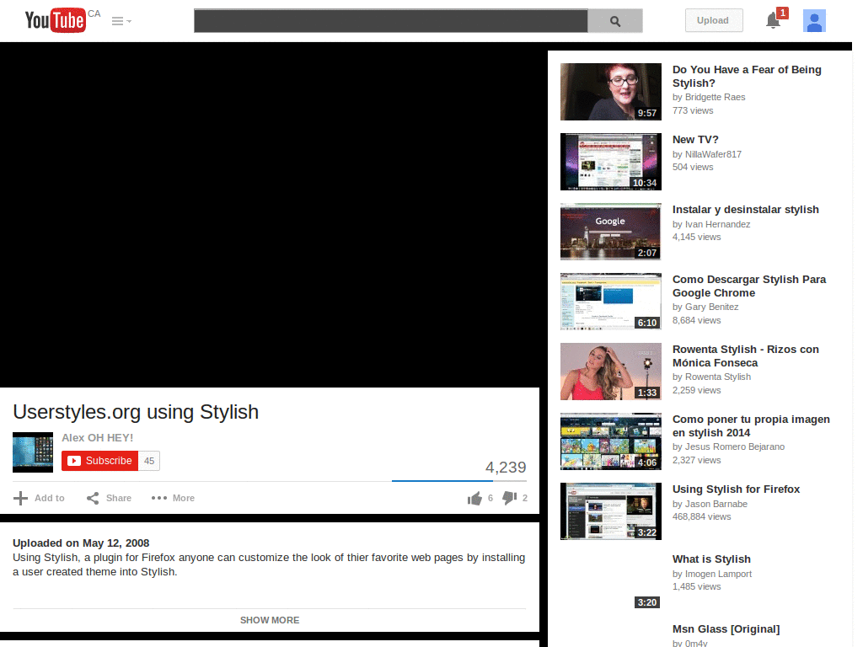Subscribe to the Alex OH HEY! channel
The height and width of the screenshot is (647, 863).
tap(99, 461)
